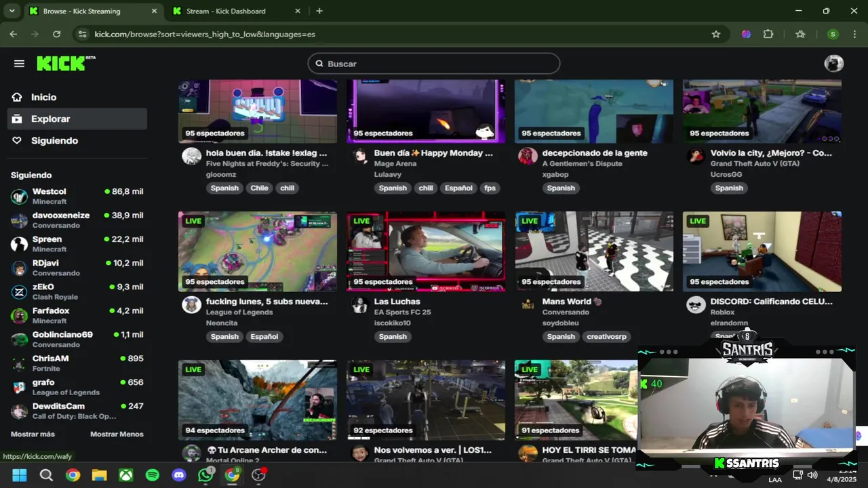Open zEkO channel avatar
Viewport: 868px width, 488px height.
[x=20, y=291]
